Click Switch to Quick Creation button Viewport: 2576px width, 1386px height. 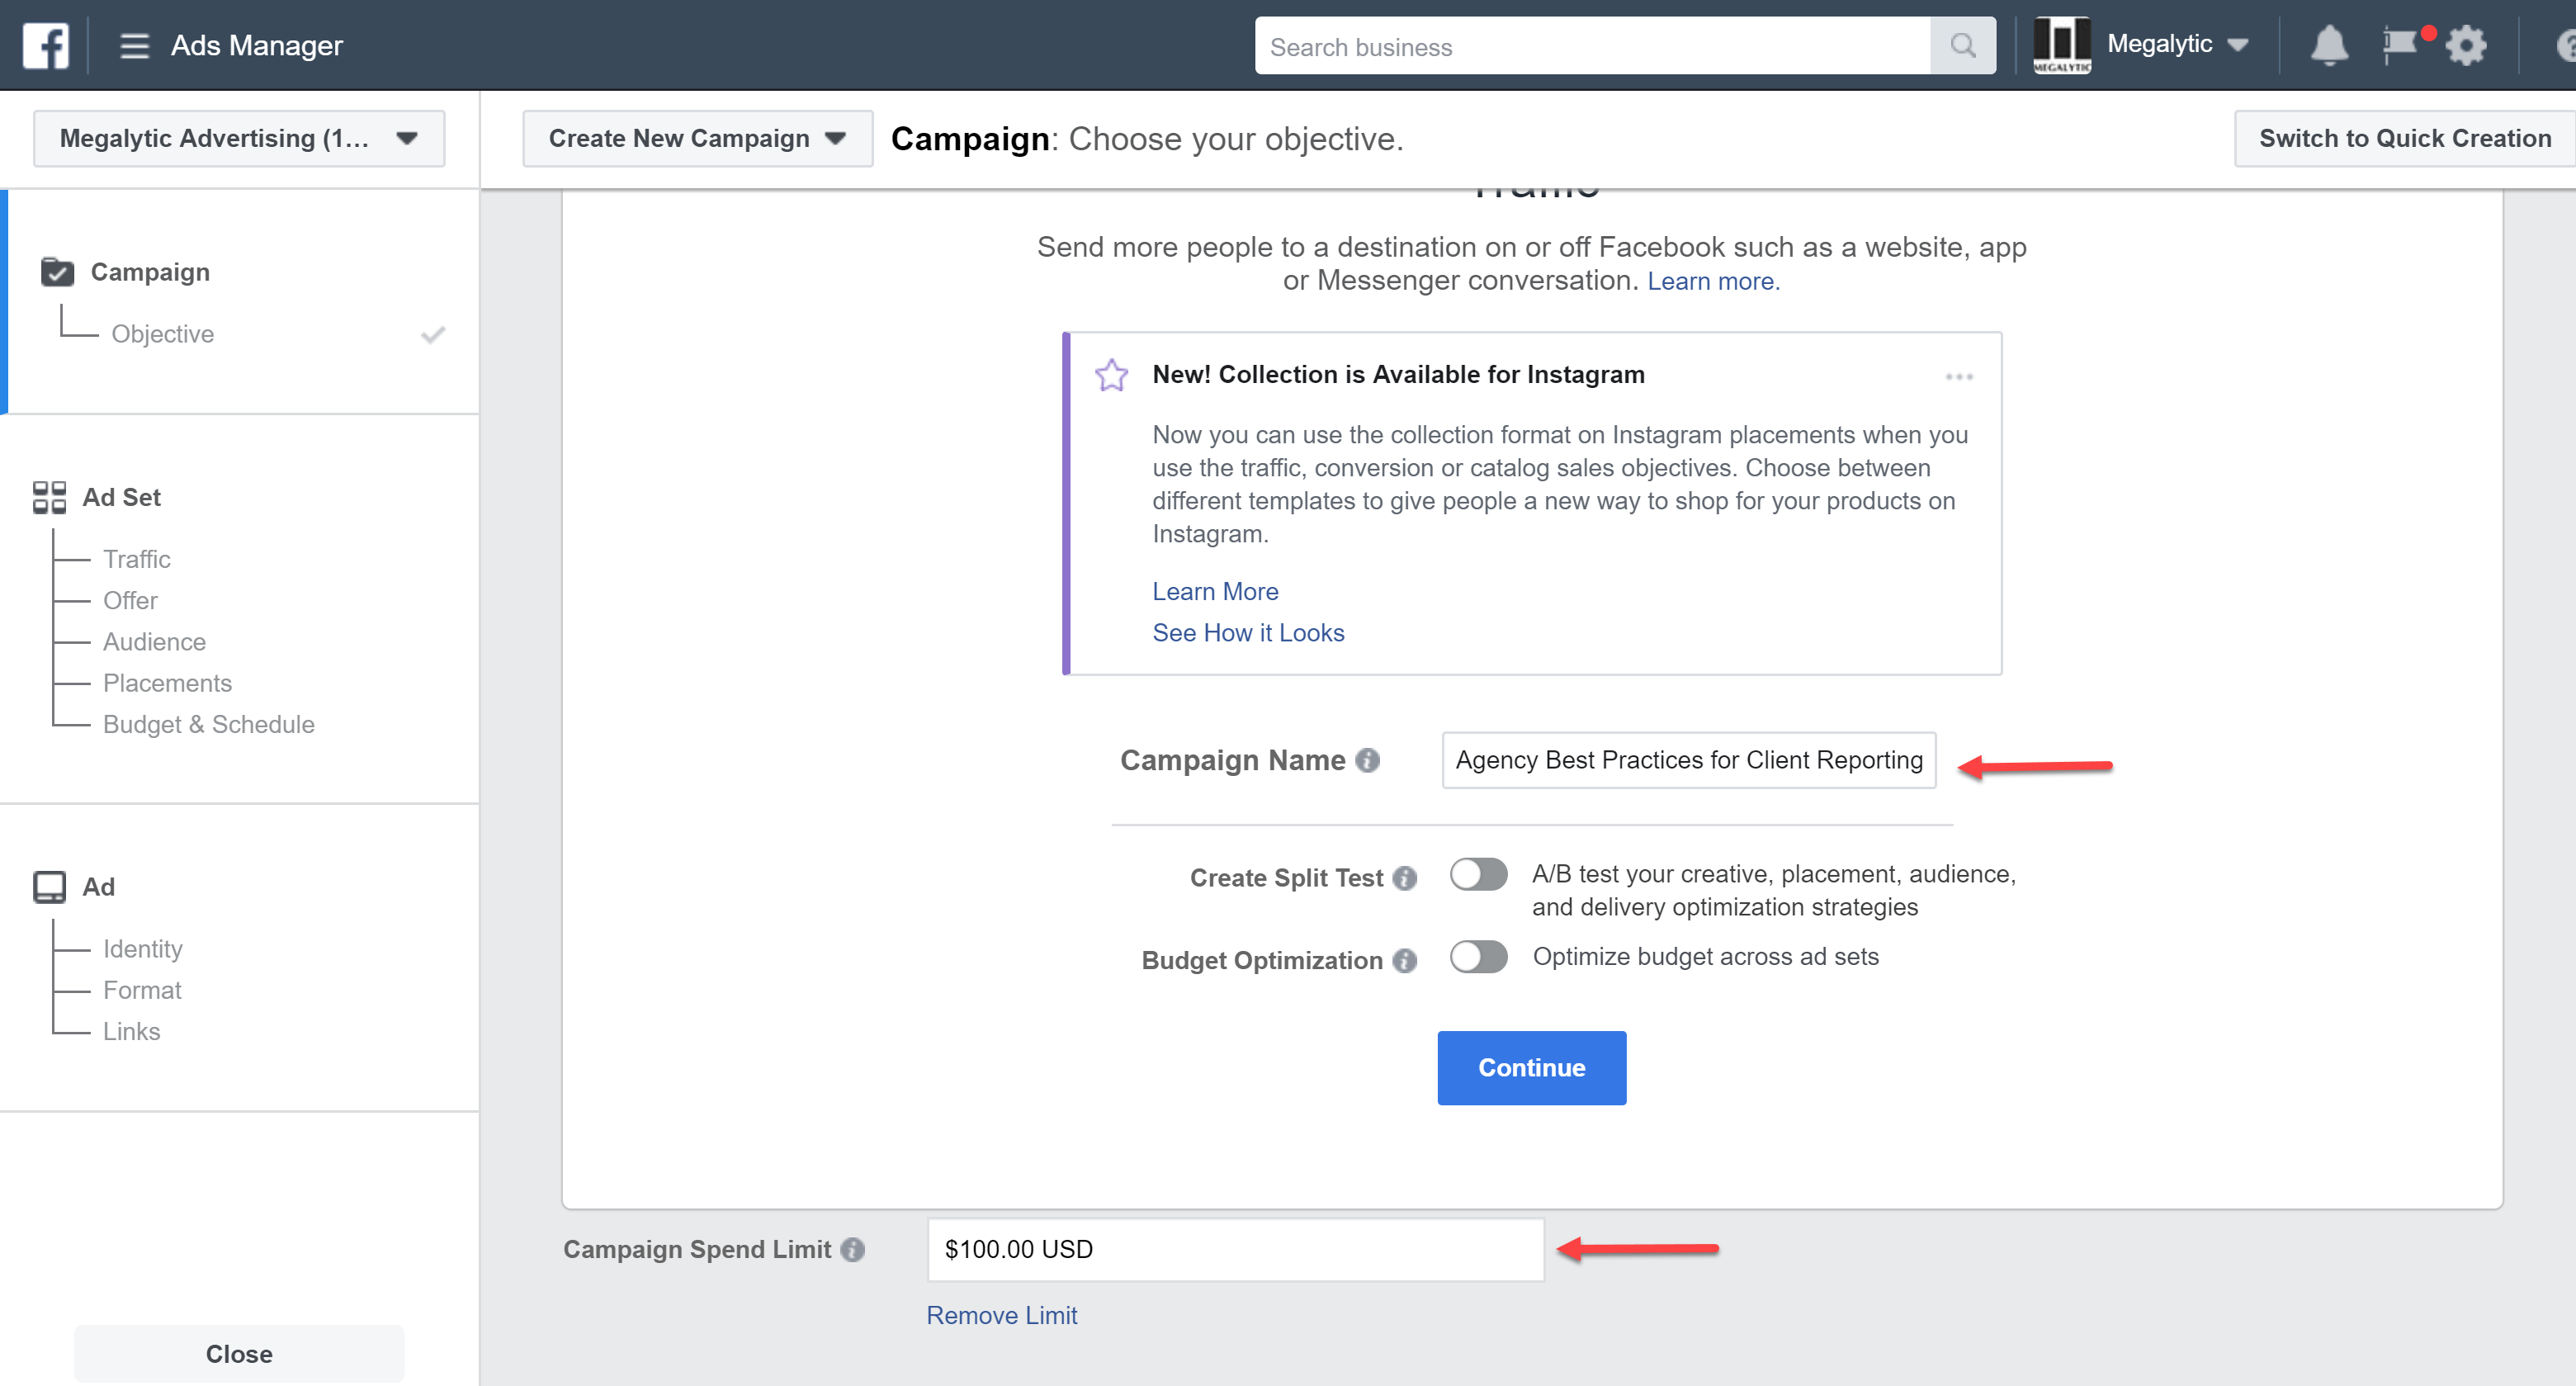tap(2404, 138)
